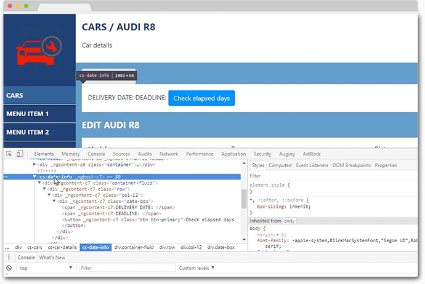Viewport: 425px width, 284px height.
Task: Click the Check elapsed days button
Action: pos(201,98)
